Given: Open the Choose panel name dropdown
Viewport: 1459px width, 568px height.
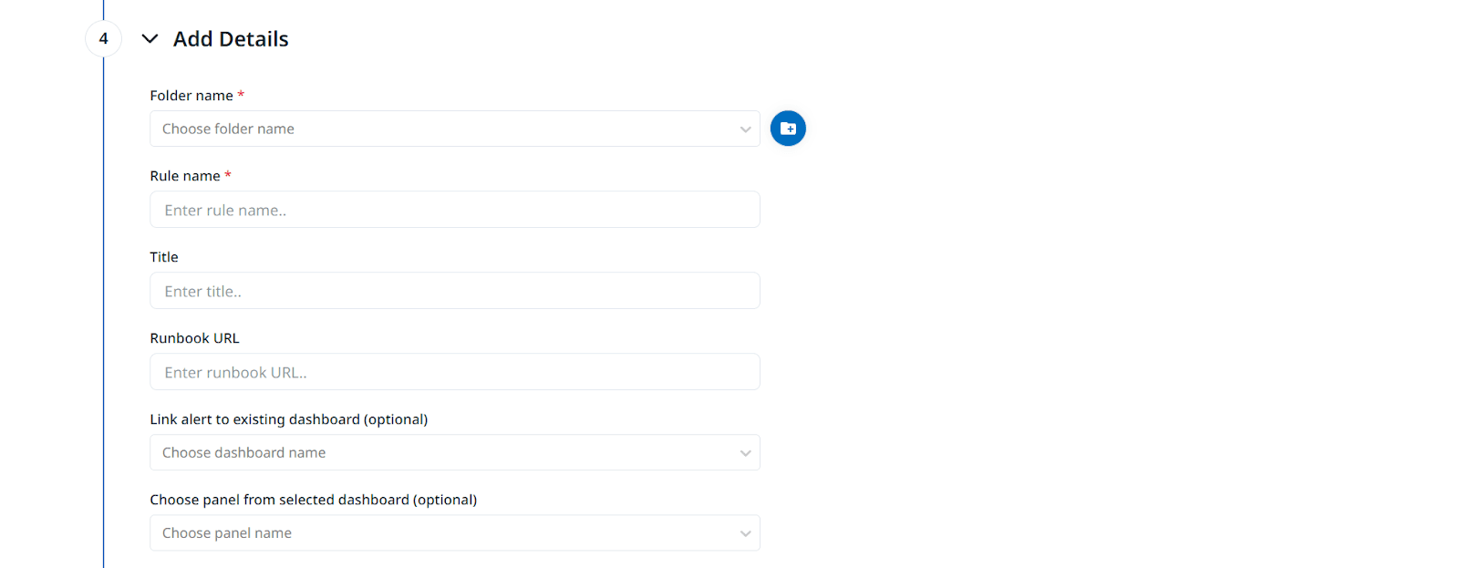Looking at the screenshot, I should 455,532.
